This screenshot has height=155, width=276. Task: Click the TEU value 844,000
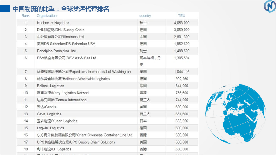(x=182, y=86)
